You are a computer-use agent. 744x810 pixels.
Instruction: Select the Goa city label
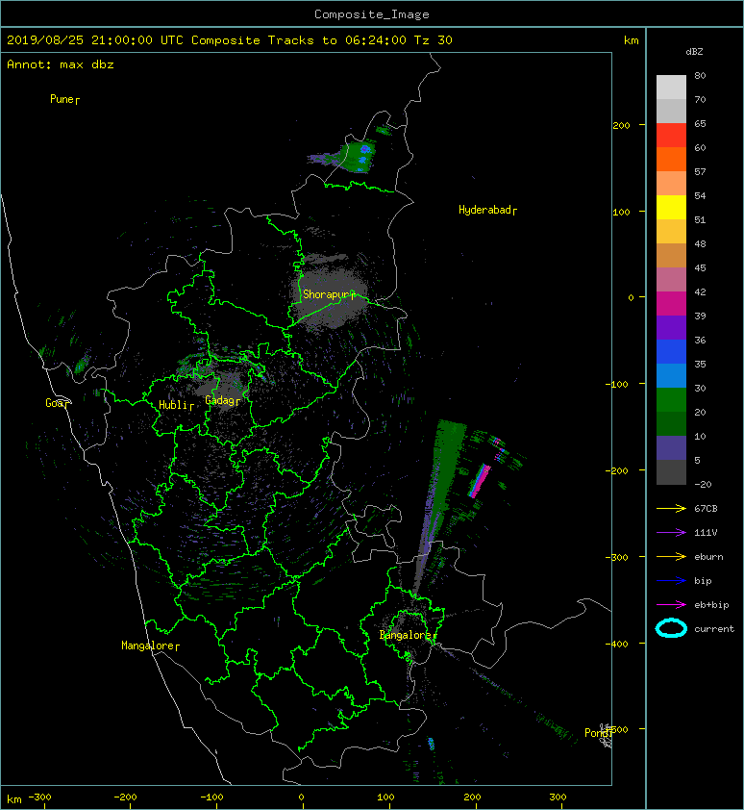[54, 403]
